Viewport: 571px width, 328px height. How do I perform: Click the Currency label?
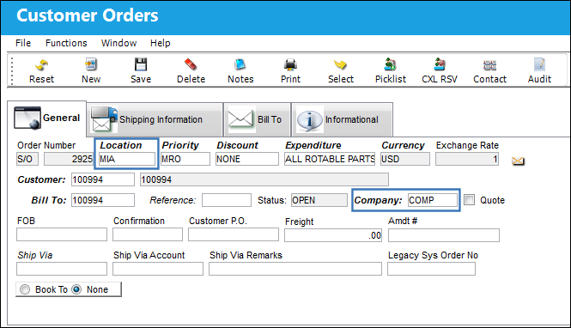(403, 146)
